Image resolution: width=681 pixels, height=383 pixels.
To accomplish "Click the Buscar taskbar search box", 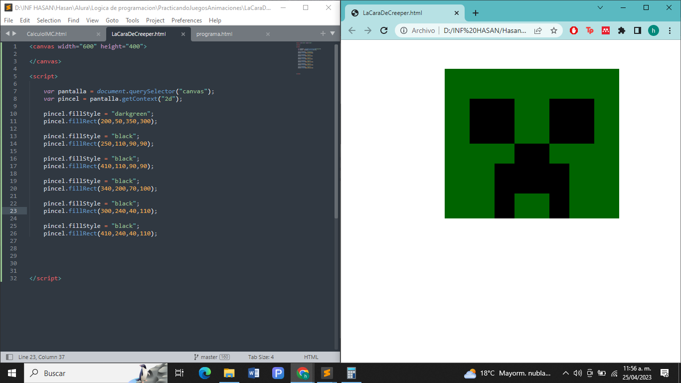I will click(x=95, y=373).
